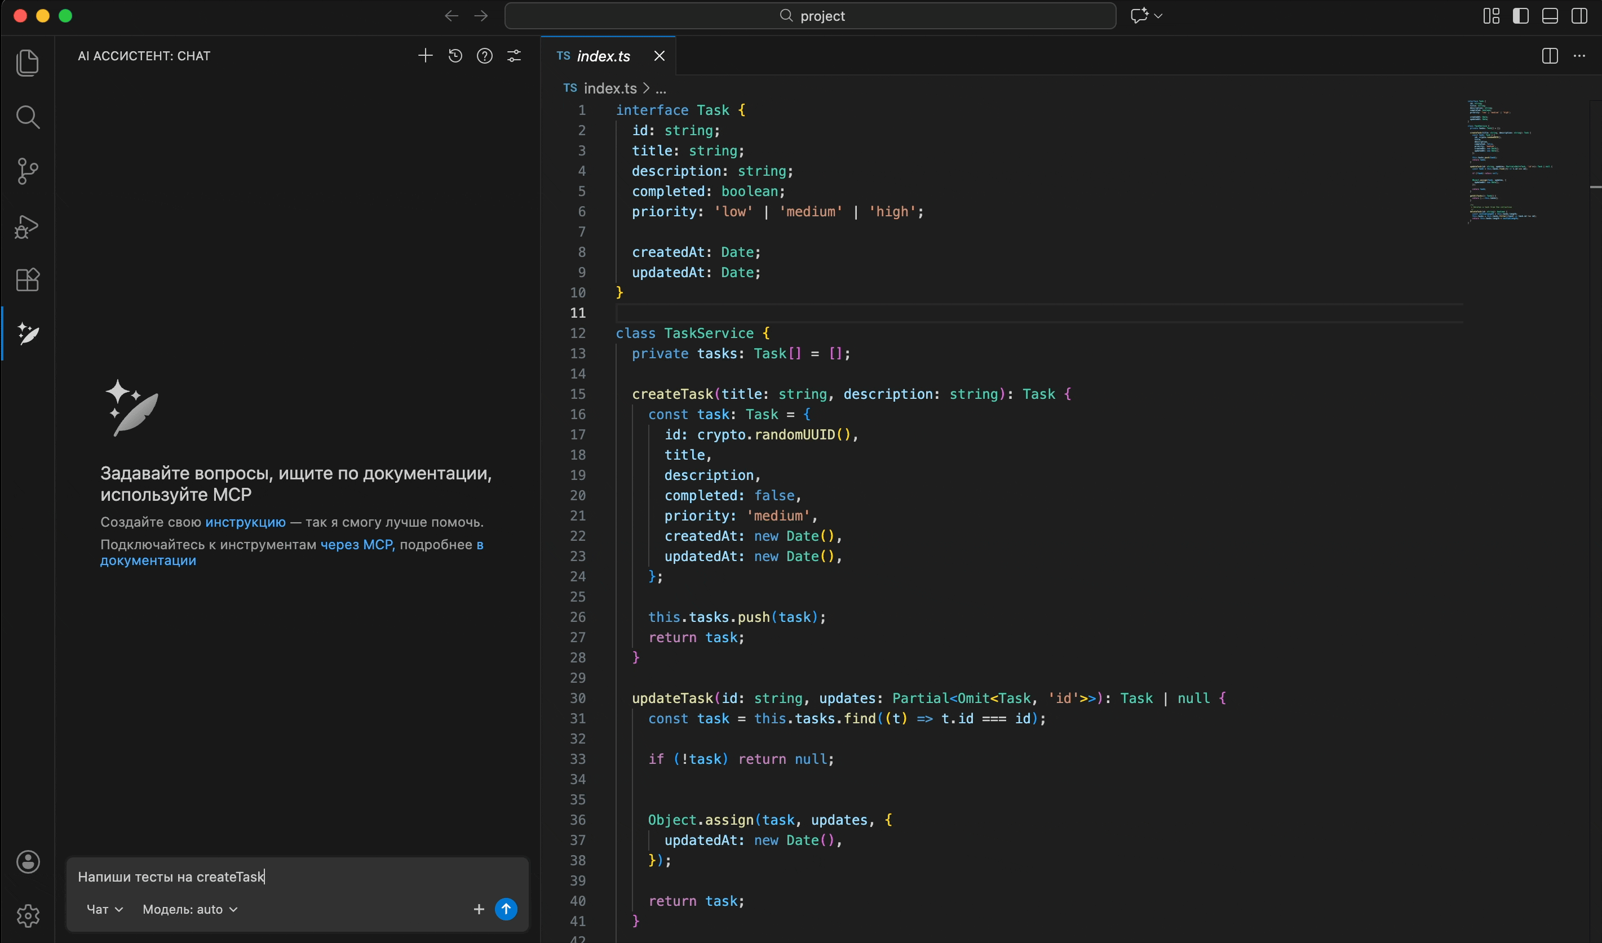
Task: Open chat history clock icon
Action: pos(455,56)
